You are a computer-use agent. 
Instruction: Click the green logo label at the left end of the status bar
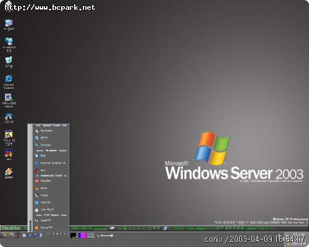[x=11, y=228]
